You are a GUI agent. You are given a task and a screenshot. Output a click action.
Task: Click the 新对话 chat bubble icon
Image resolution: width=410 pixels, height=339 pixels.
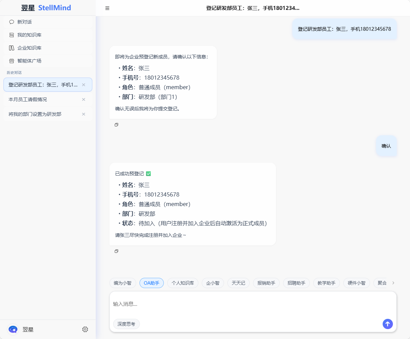[x=12, y=22]
